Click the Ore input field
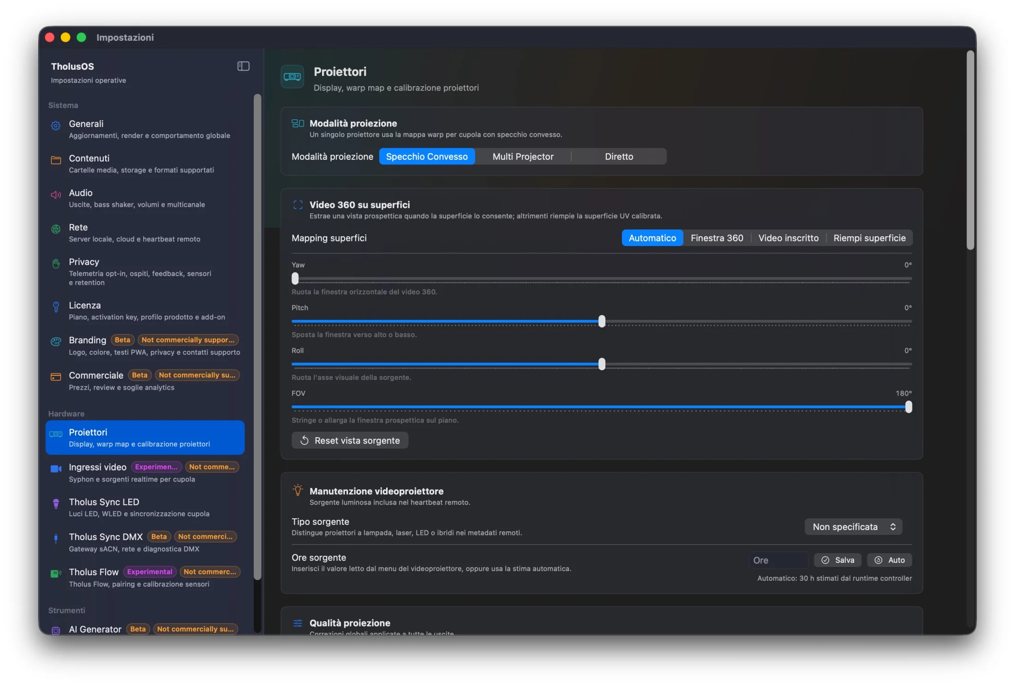Screen dimensions: 1015x686 pos(778,560)
